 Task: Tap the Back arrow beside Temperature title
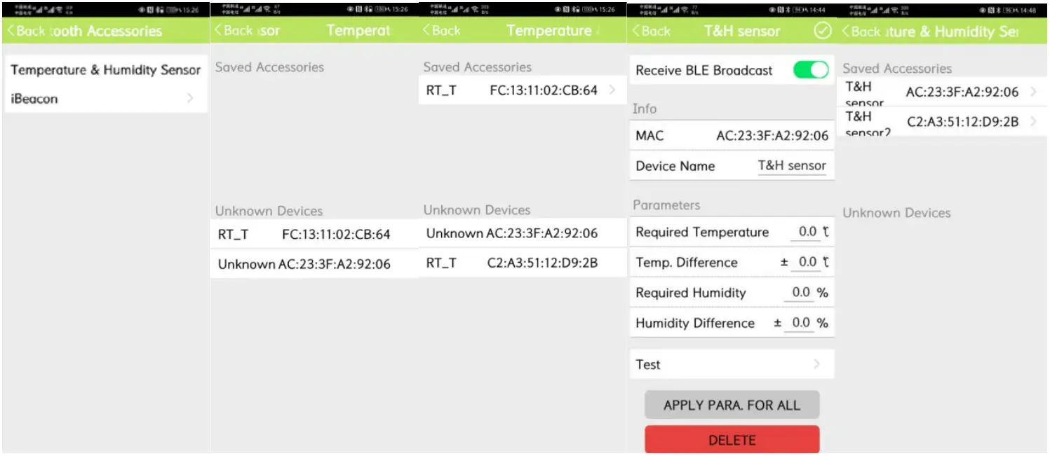coord(426,31)
